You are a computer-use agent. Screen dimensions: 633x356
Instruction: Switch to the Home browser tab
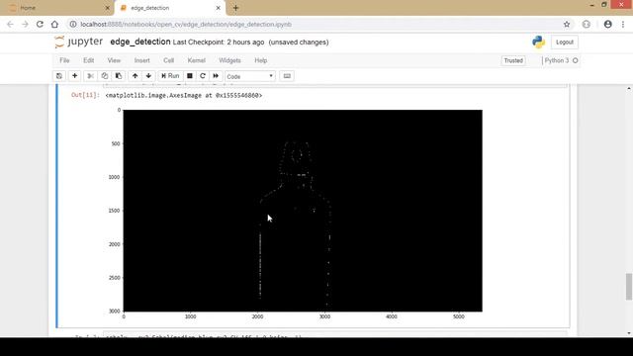pyautogui.click(x=56, y=8)
